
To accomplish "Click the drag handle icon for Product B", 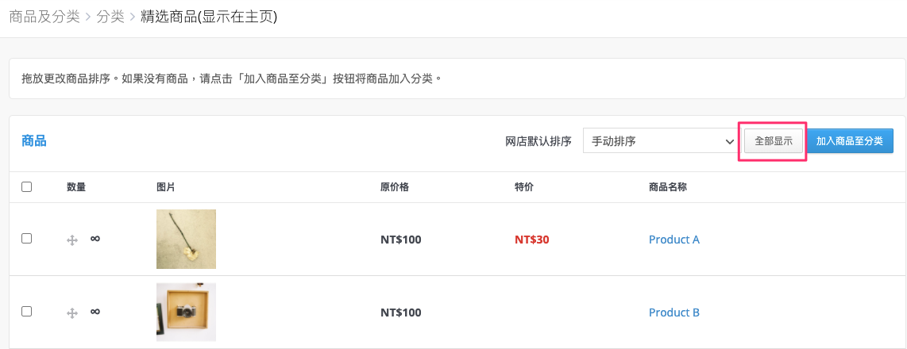I will point(72,313).
